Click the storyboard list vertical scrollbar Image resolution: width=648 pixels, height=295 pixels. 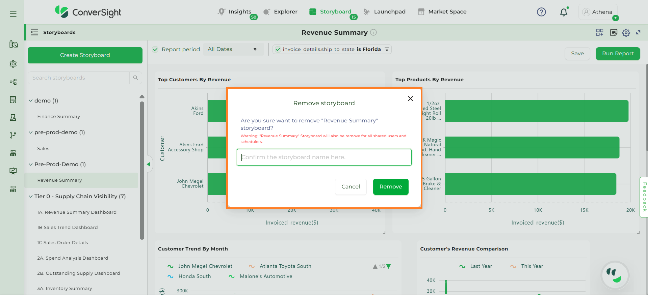[142, 169]
